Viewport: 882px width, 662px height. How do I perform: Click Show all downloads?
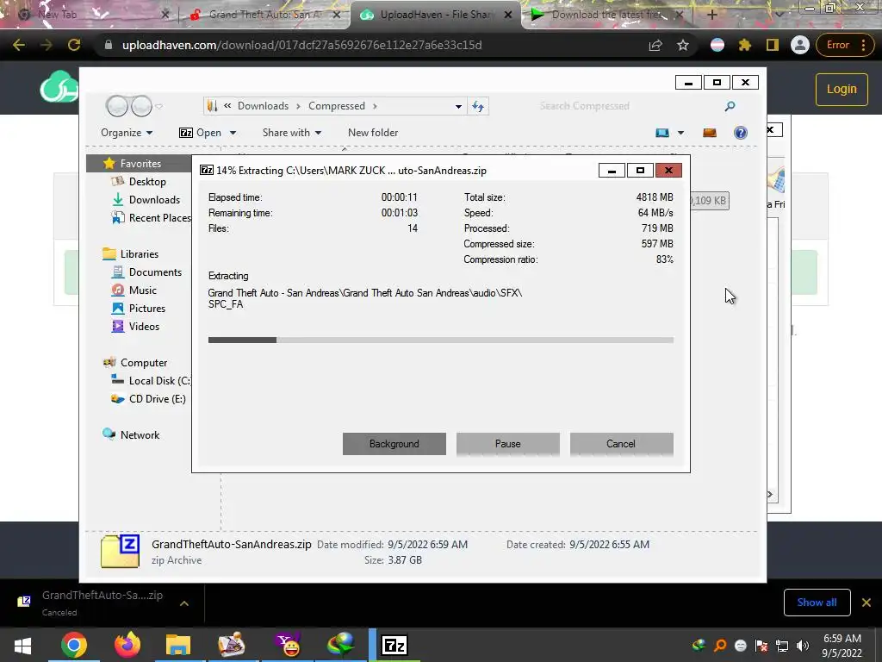(x=817, y=603)
